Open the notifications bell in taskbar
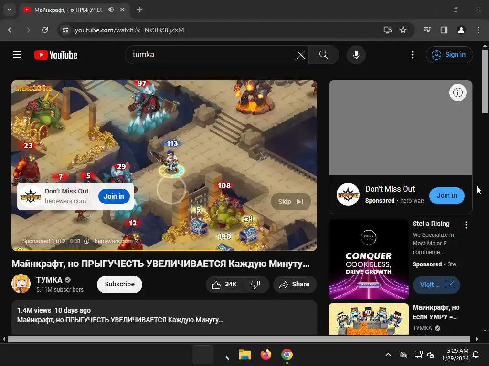The height and width of the screenshot is (366, 489). (x=476, y=355)
